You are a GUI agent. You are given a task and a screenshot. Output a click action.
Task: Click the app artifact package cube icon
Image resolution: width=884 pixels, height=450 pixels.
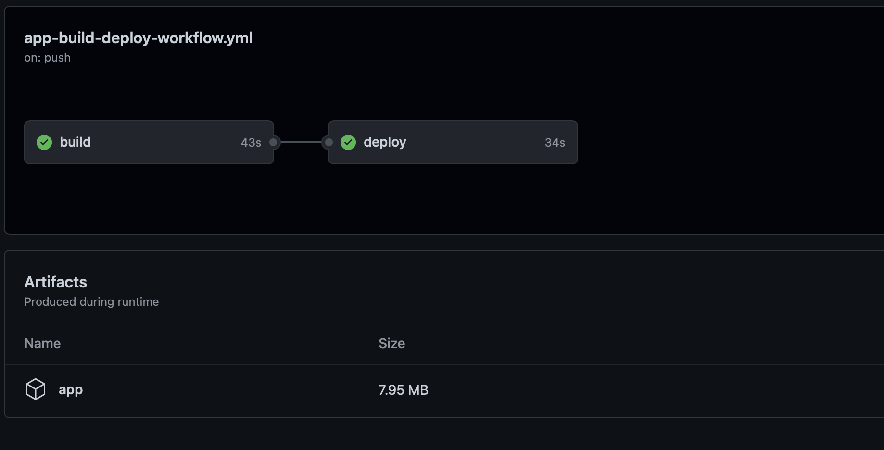(36, 389)
